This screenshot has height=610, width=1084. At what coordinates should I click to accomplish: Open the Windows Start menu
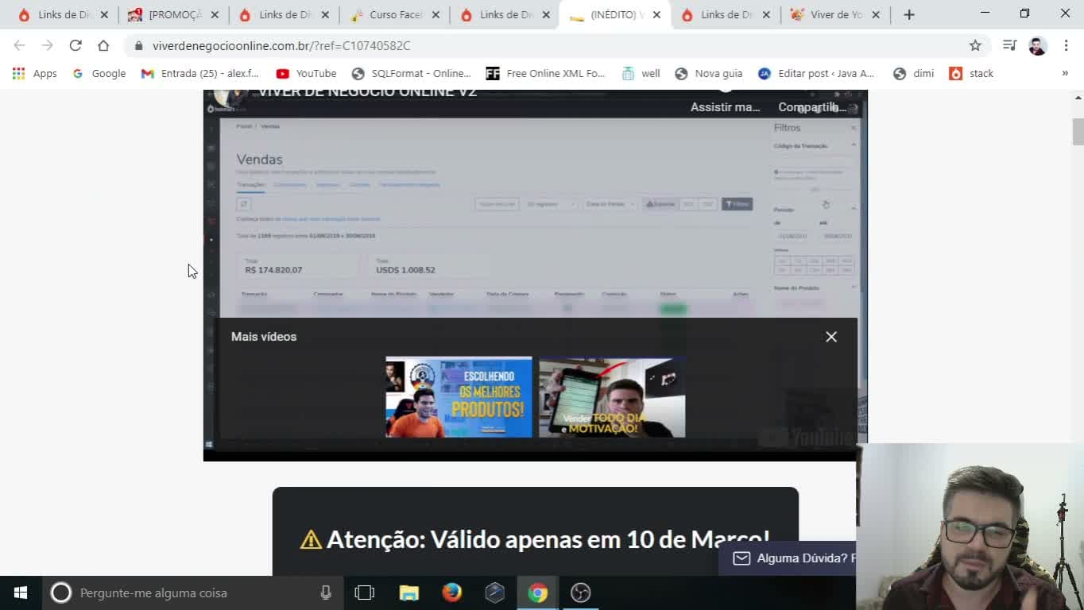[x=21, y=593]
